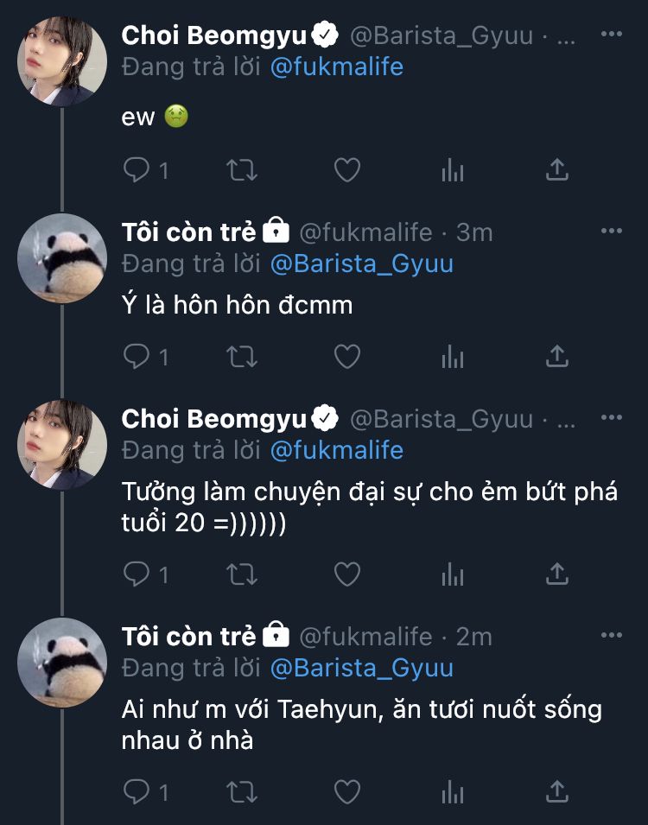Like the "Tưởng làm chuyện đại sự" tweet

tap(346, 573)
